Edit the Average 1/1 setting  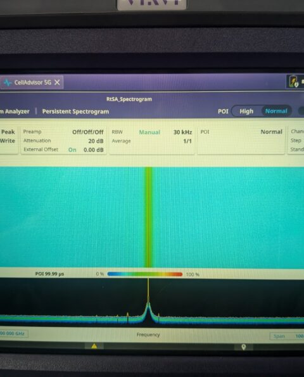(x=187, y=141)
